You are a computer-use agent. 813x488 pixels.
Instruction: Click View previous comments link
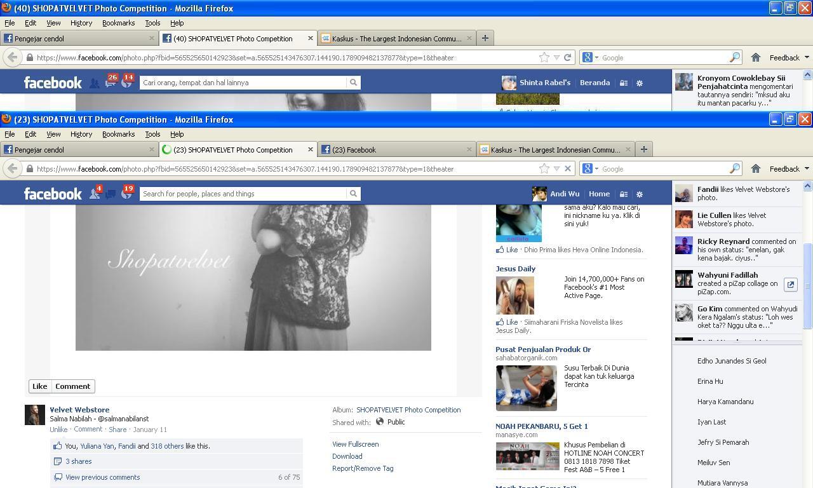tap(102, 477)
